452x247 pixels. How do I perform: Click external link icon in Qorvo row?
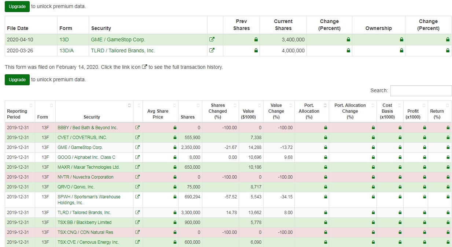(x=137, y=187)
